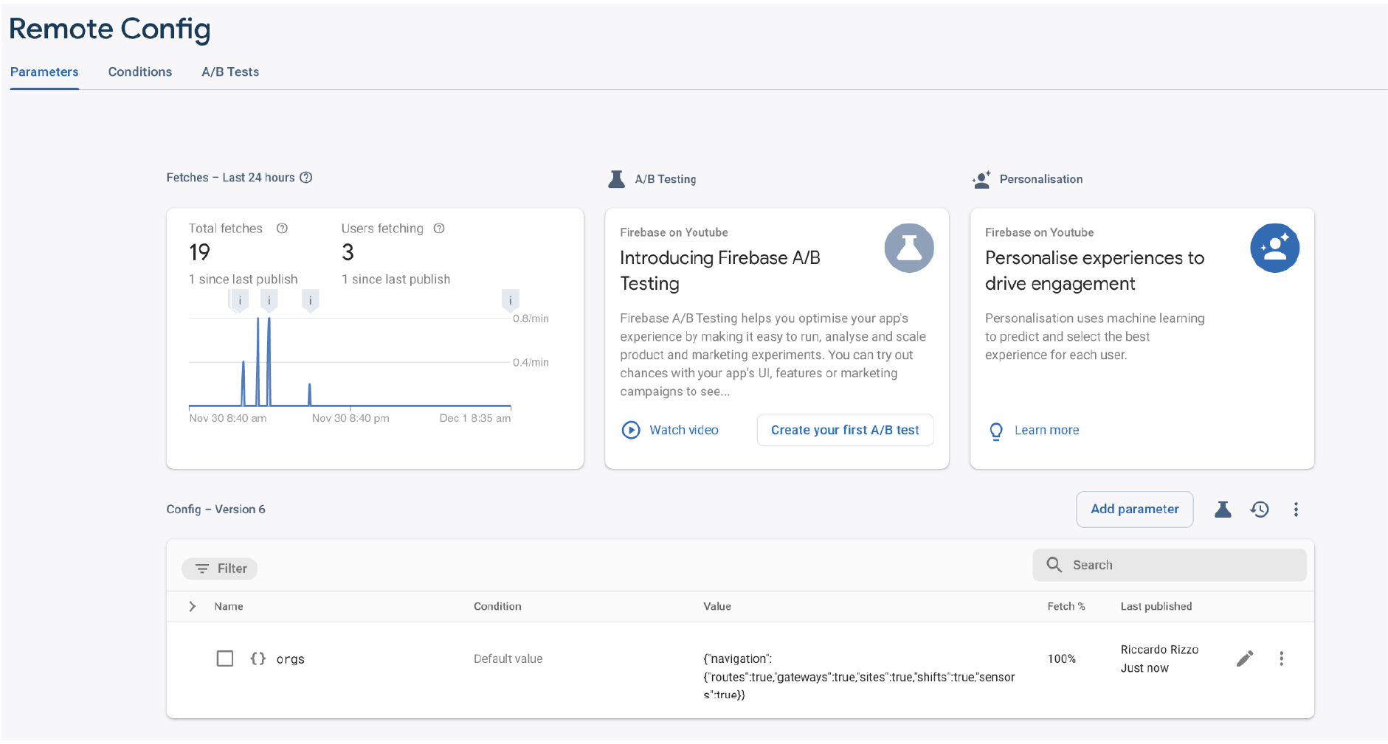1388x744 pixels.
Task: Click the Watch video link
Action: [684, 430]
